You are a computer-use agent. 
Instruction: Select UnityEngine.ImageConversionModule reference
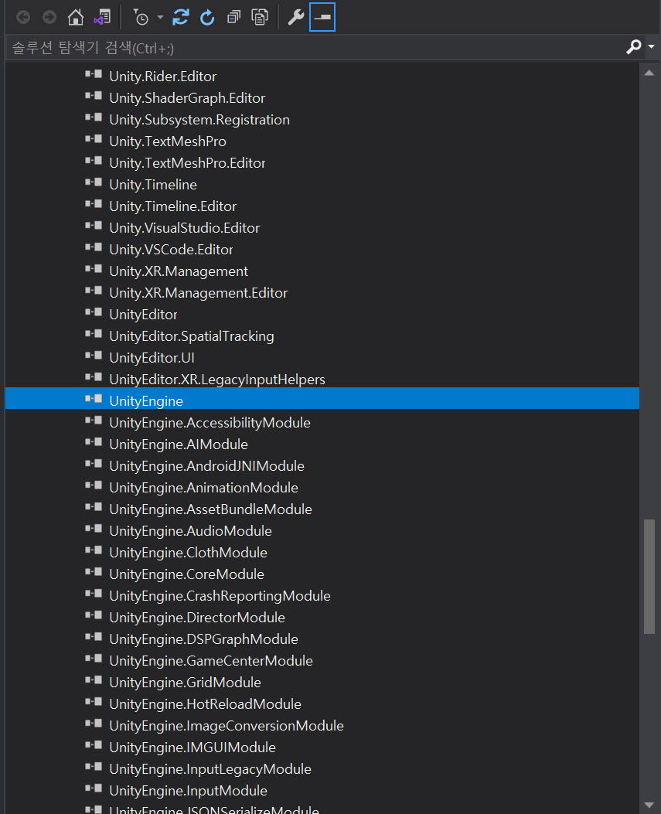coord(227,726)
